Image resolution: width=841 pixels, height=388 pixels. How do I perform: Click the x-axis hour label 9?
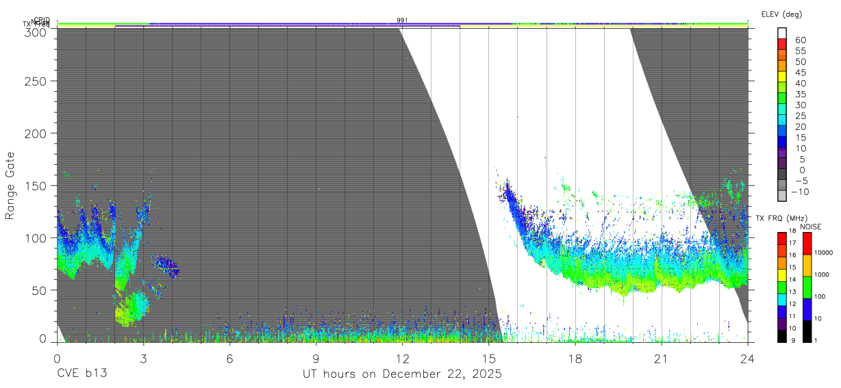tap(316, 358)
